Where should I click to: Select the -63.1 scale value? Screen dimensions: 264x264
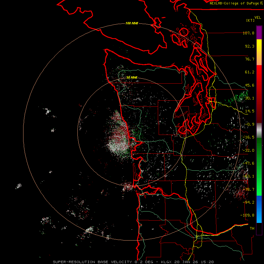(x=248, y=176)
